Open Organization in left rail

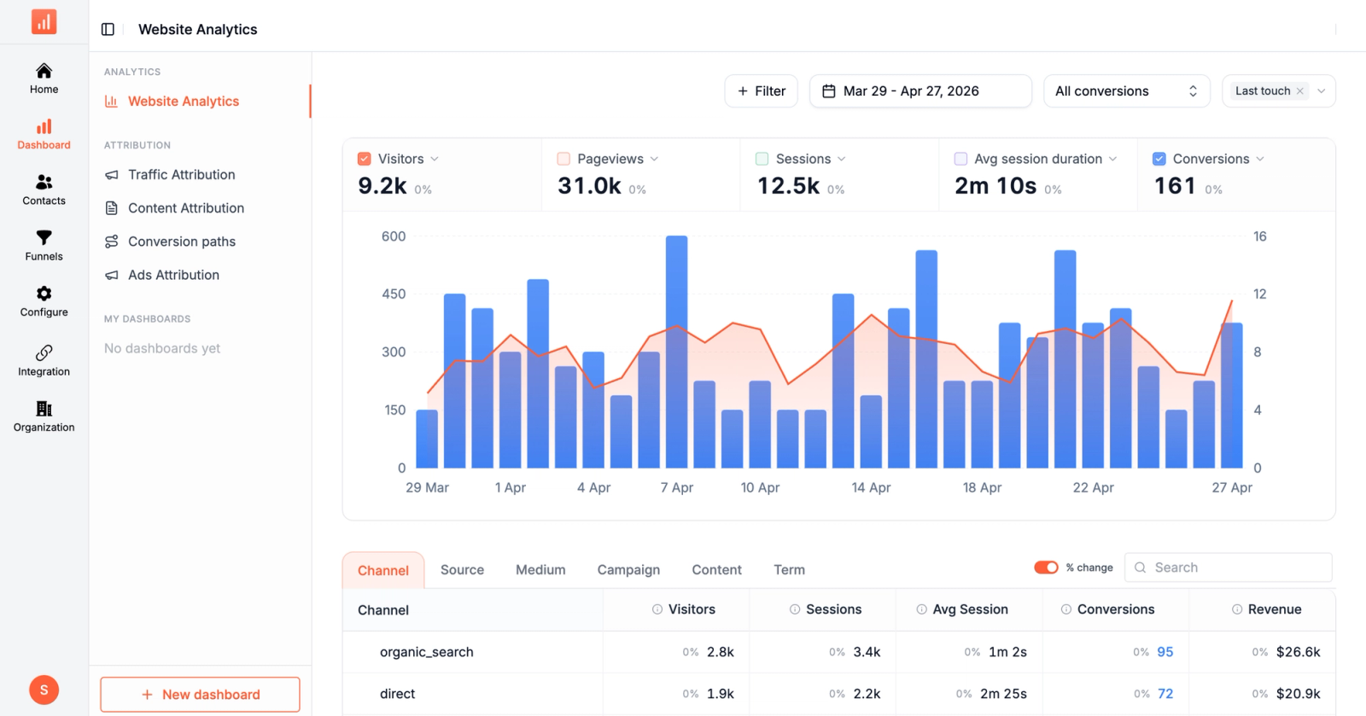coord(44,416)
